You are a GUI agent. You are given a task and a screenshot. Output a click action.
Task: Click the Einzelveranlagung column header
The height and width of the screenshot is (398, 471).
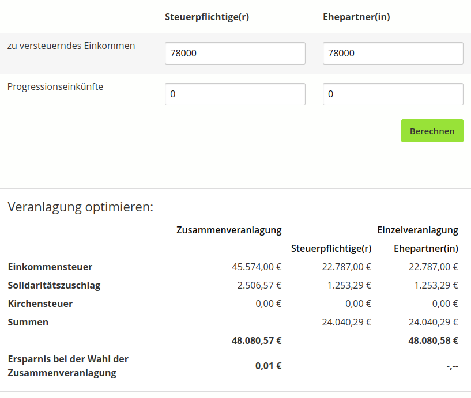[417, 230]
